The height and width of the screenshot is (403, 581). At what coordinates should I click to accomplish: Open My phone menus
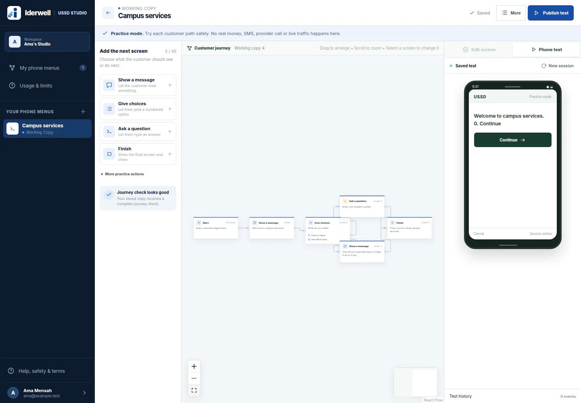click(x=47, y=68)
